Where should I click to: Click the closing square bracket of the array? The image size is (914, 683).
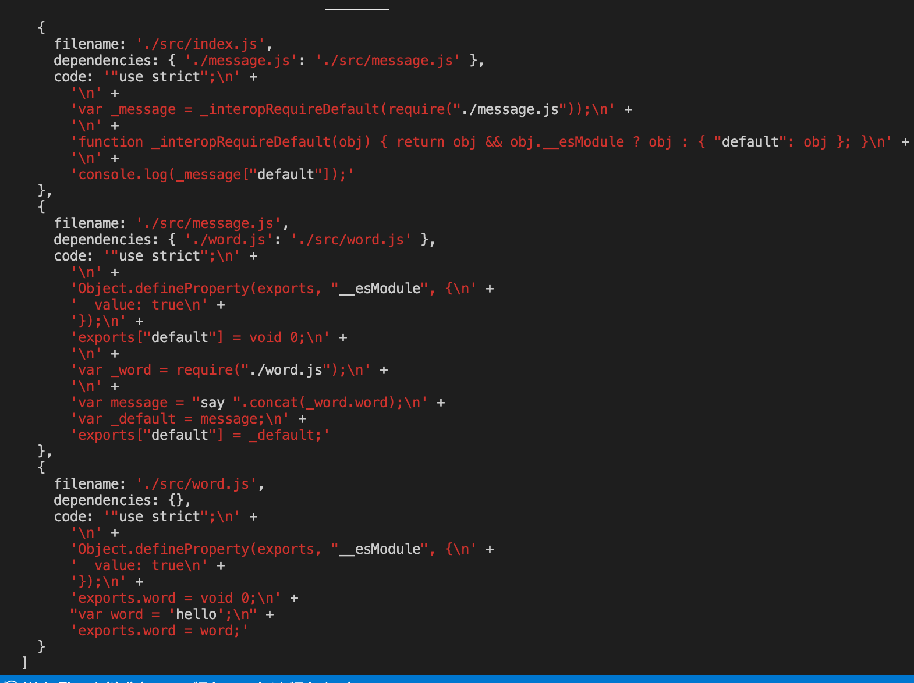click(x=24, y=662)
